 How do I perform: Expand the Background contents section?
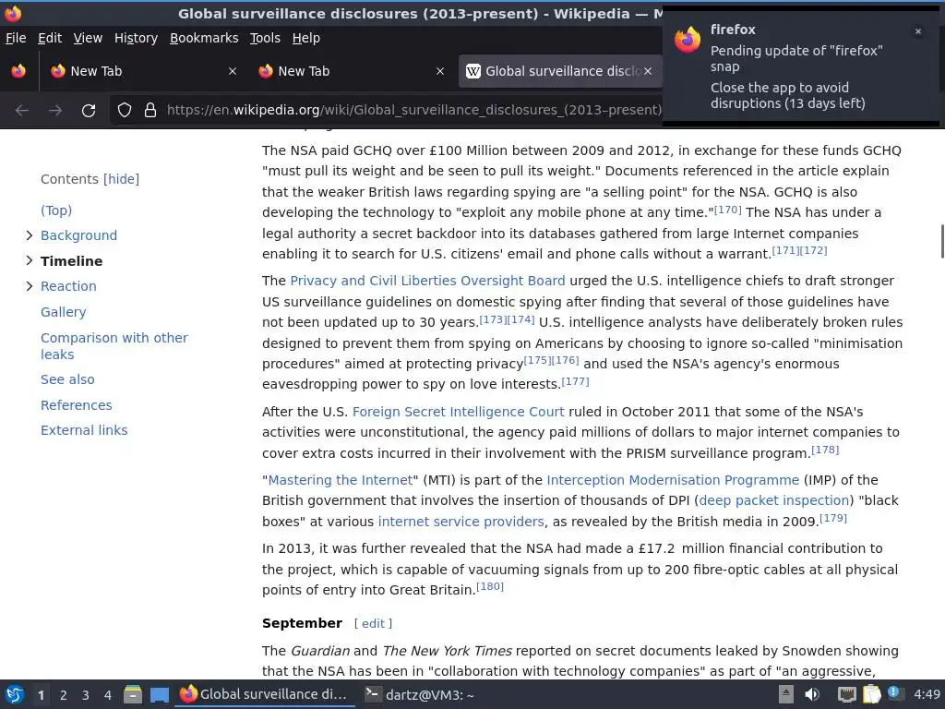pos(29,235)
